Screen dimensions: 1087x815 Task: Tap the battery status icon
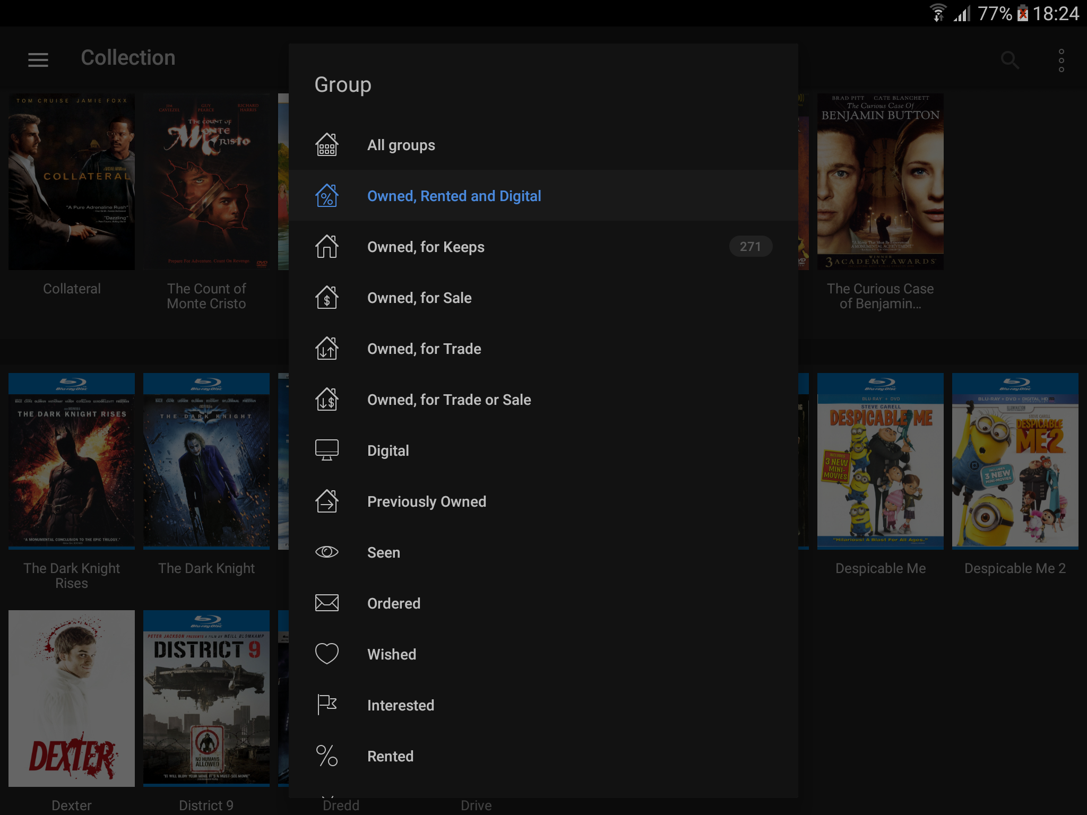(1022, 13)
